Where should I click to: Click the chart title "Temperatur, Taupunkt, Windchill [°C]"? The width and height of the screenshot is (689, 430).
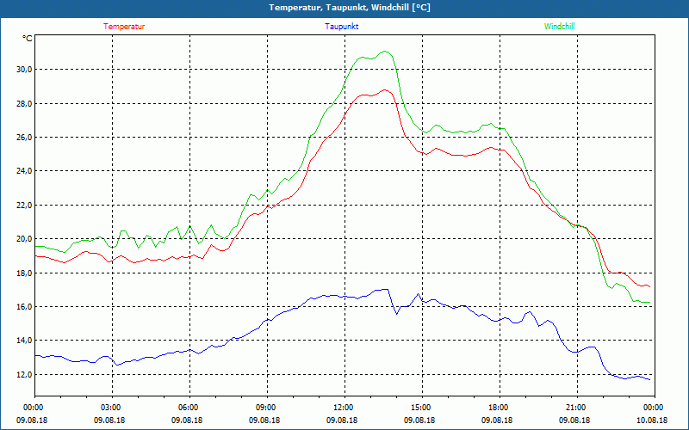[x=350, y=8]
